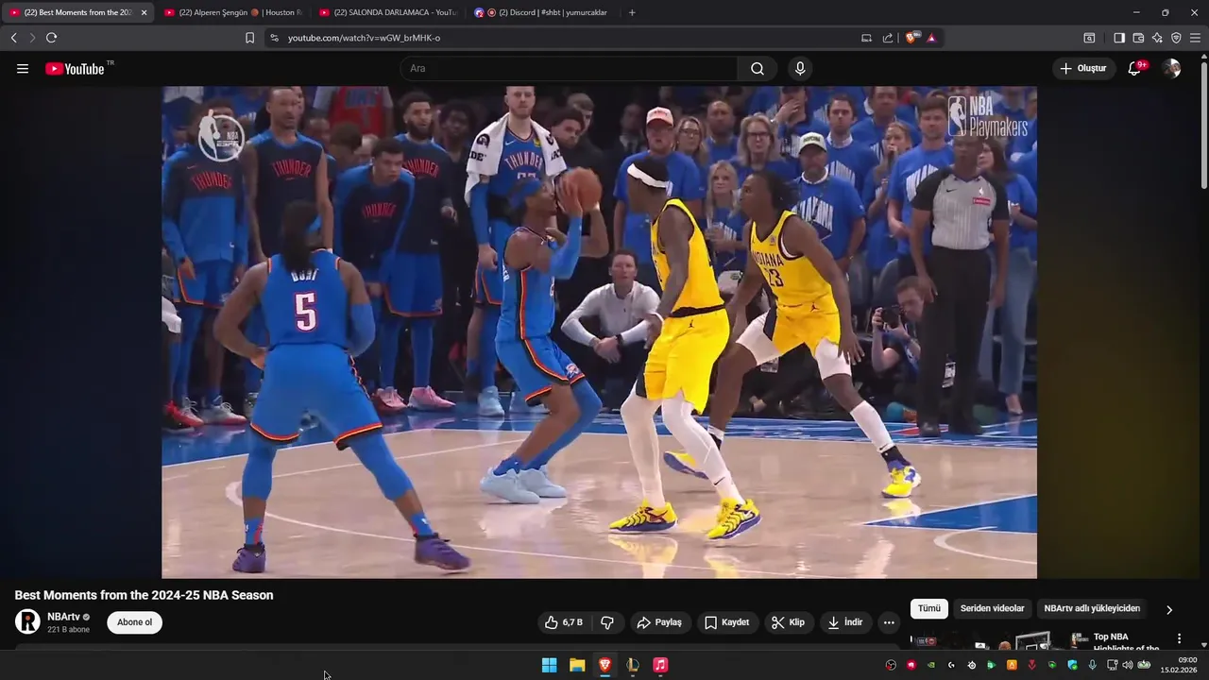Show next filter chips with right arrow
Viewport: 1209px width, 680px height.
pos(1169,609)
